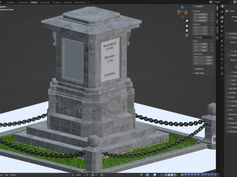Open the properties editor type selector

223,6
